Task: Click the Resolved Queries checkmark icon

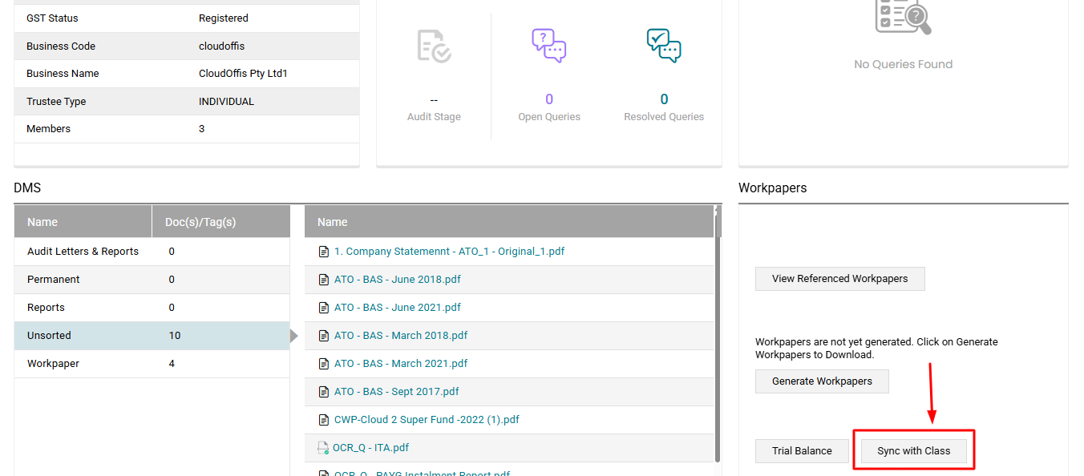Action: tap(664, 46)
